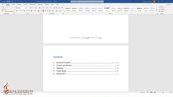Start a numbered list
The height and width of the screenshot is (97, 173).
point(47,8)
